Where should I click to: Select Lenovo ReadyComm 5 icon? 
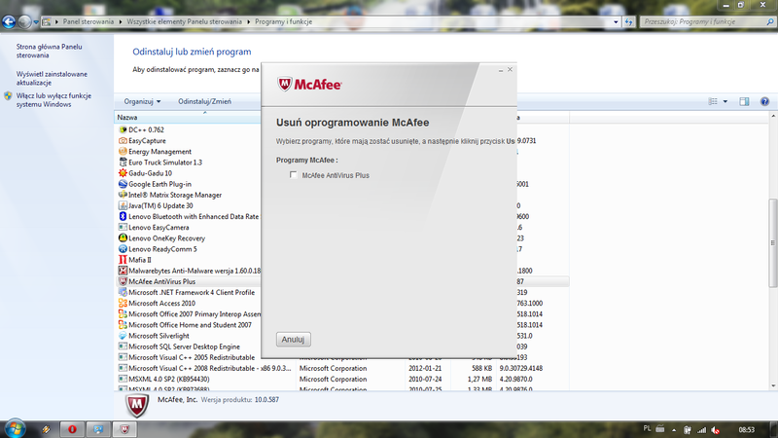pos(123,249)
